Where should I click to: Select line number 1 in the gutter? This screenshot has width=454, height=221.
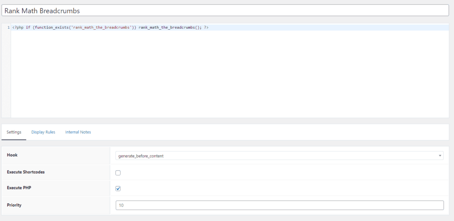tap(9, 27)
